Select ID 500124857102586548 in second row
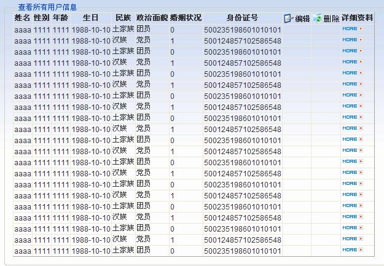Image resolution: width=384 pixels, height=266 pixels. pyautogui.click(x=243, y=41)
